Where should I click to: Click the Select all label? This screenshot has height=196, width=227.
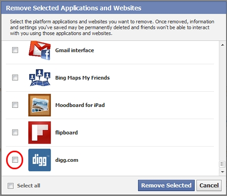tap(29, 185)
